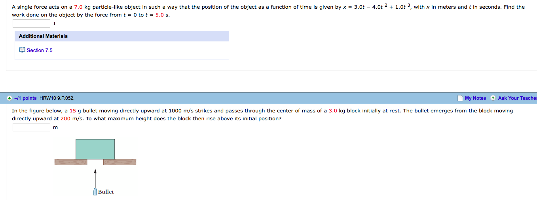Click the Additional Materials header
537x200 pixels.
coord(43,36)
